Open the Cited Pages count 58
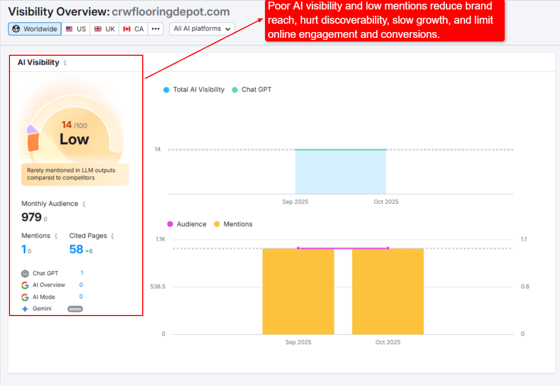560x386 pixels. [76, 249]
